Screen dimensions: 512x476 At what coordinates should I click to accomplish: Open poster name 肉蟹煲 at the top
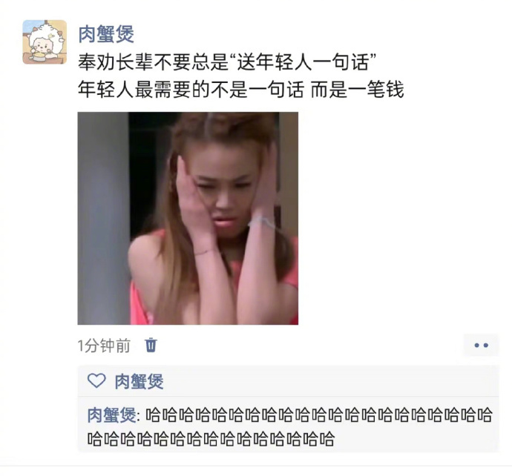(106, 34)
